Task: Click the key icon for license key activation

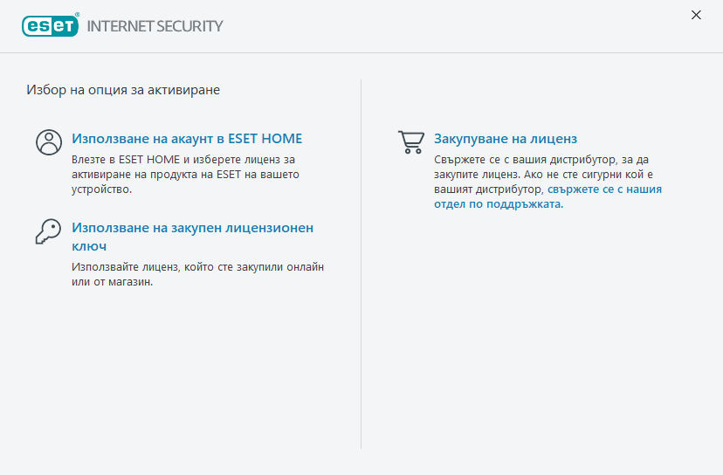Action: (48, 231)
